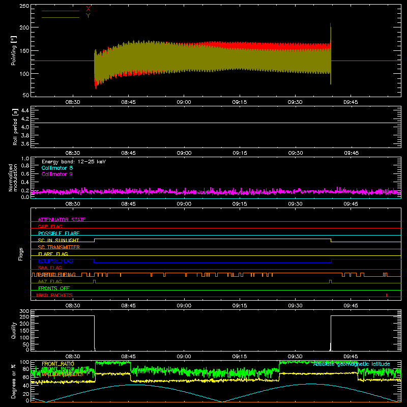
Task: Click 08:30 under the Normalized modulation plot
Action: click(73, 204)
